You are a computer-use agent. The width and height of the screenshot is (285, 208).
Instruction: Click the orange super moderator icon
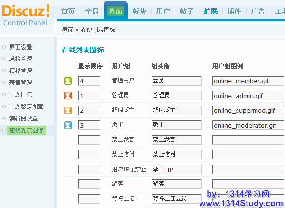point(68,110)
